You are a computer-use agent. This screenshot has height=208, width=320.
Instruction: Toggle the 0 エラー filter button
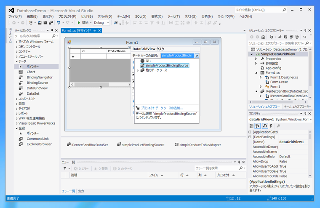(x=81, y=168)
